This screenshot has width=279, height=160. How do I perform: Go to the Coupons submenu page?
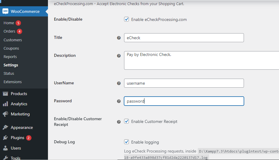[11, 48]
